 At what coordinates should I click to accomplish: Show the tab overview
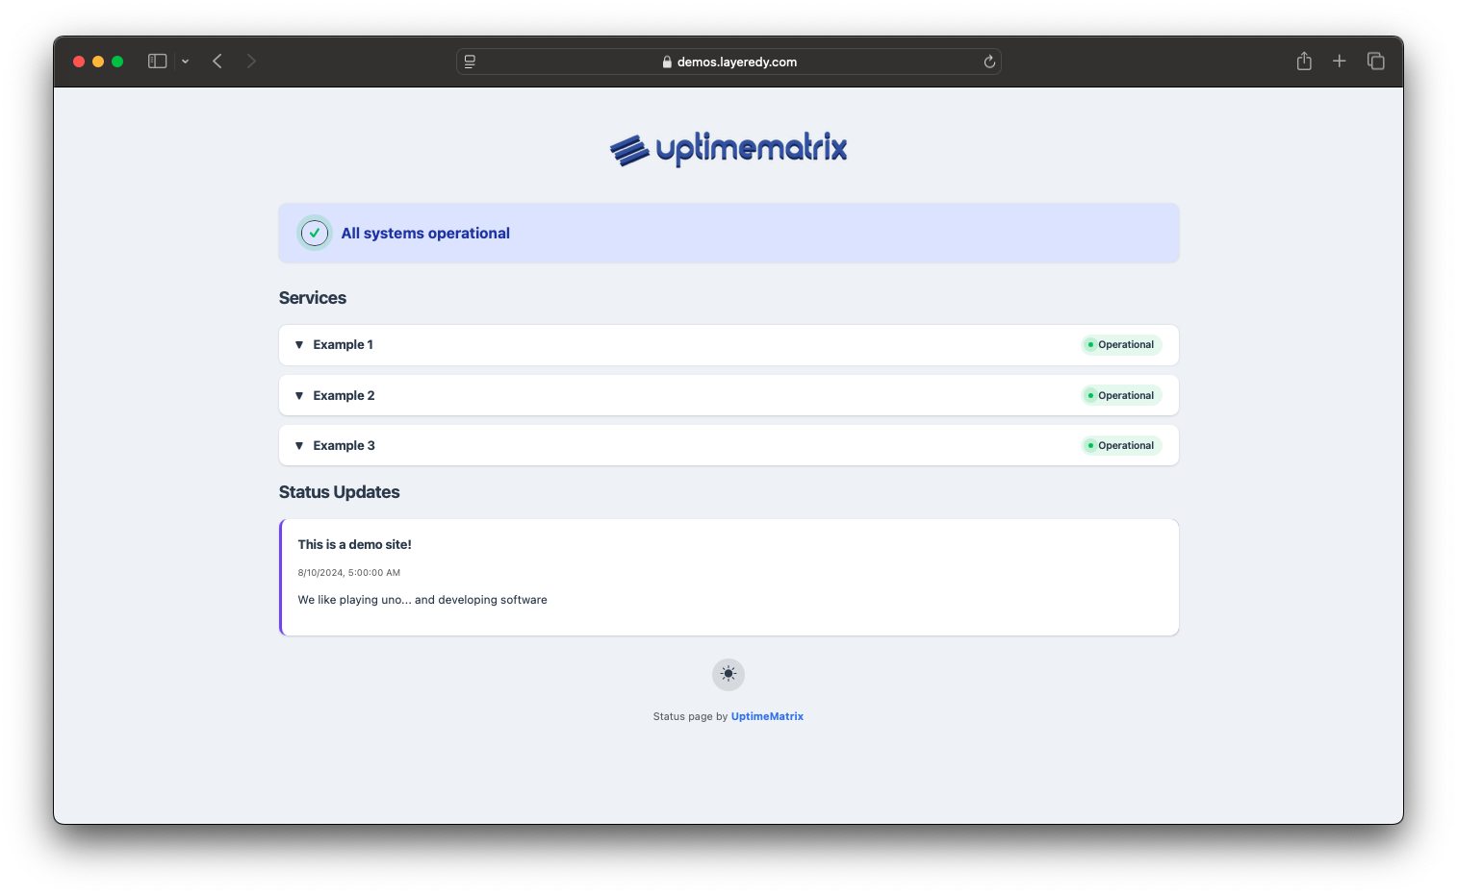1376,61
